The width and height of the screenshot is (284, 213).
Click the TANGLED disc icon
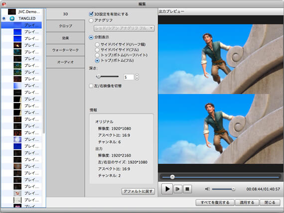12,18
